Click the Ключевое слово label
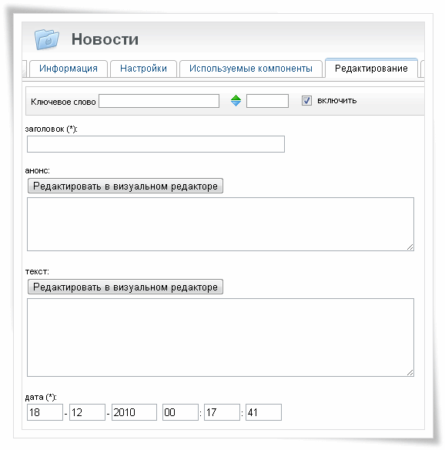 63,102
